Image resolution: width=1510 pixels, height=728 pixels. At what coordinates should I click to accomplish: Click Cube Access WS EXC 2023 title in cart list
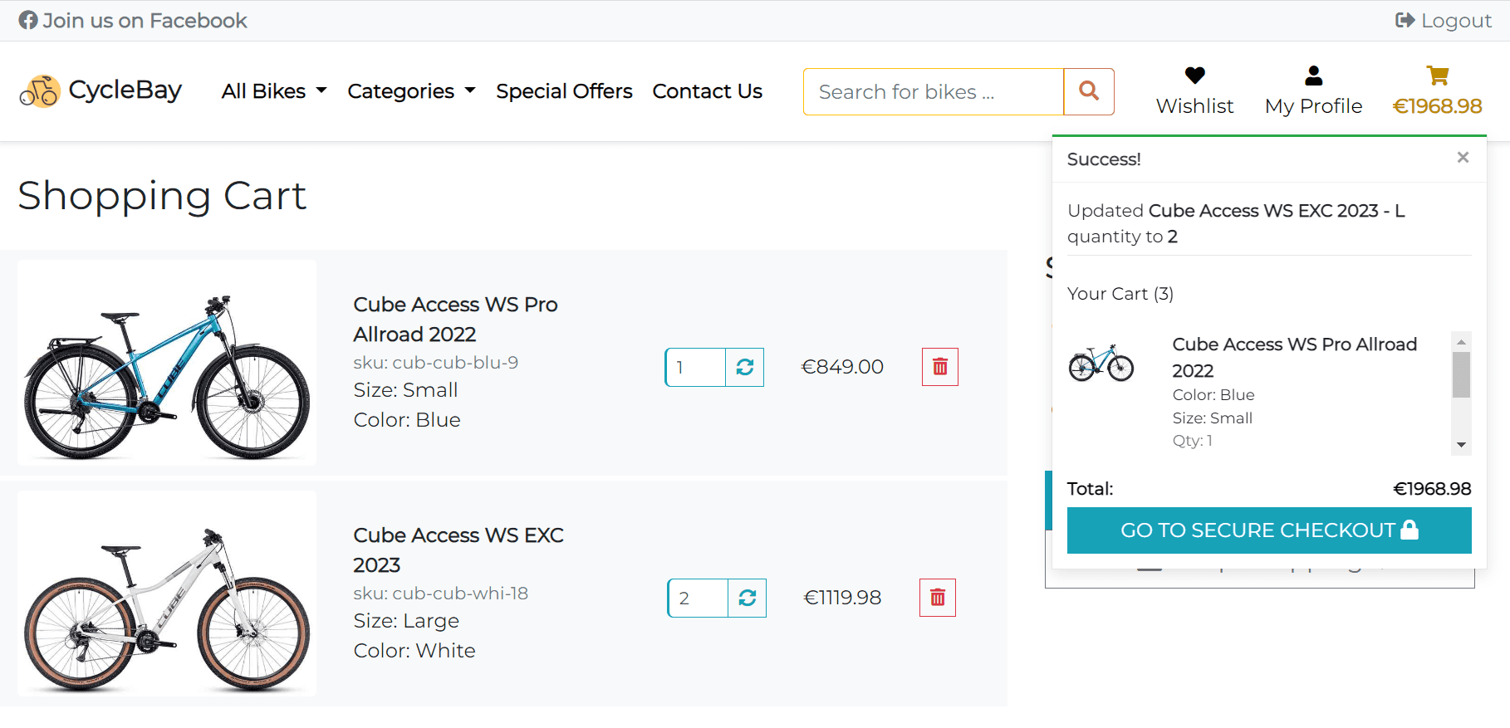(458, 550)
